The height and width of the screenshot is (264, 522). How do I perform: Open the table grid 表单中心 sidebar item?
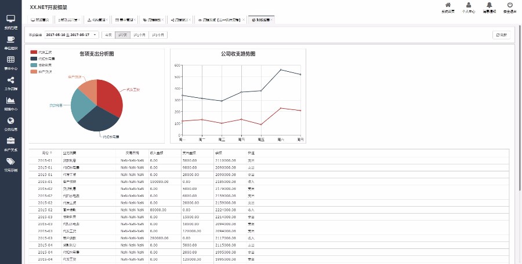10,63
